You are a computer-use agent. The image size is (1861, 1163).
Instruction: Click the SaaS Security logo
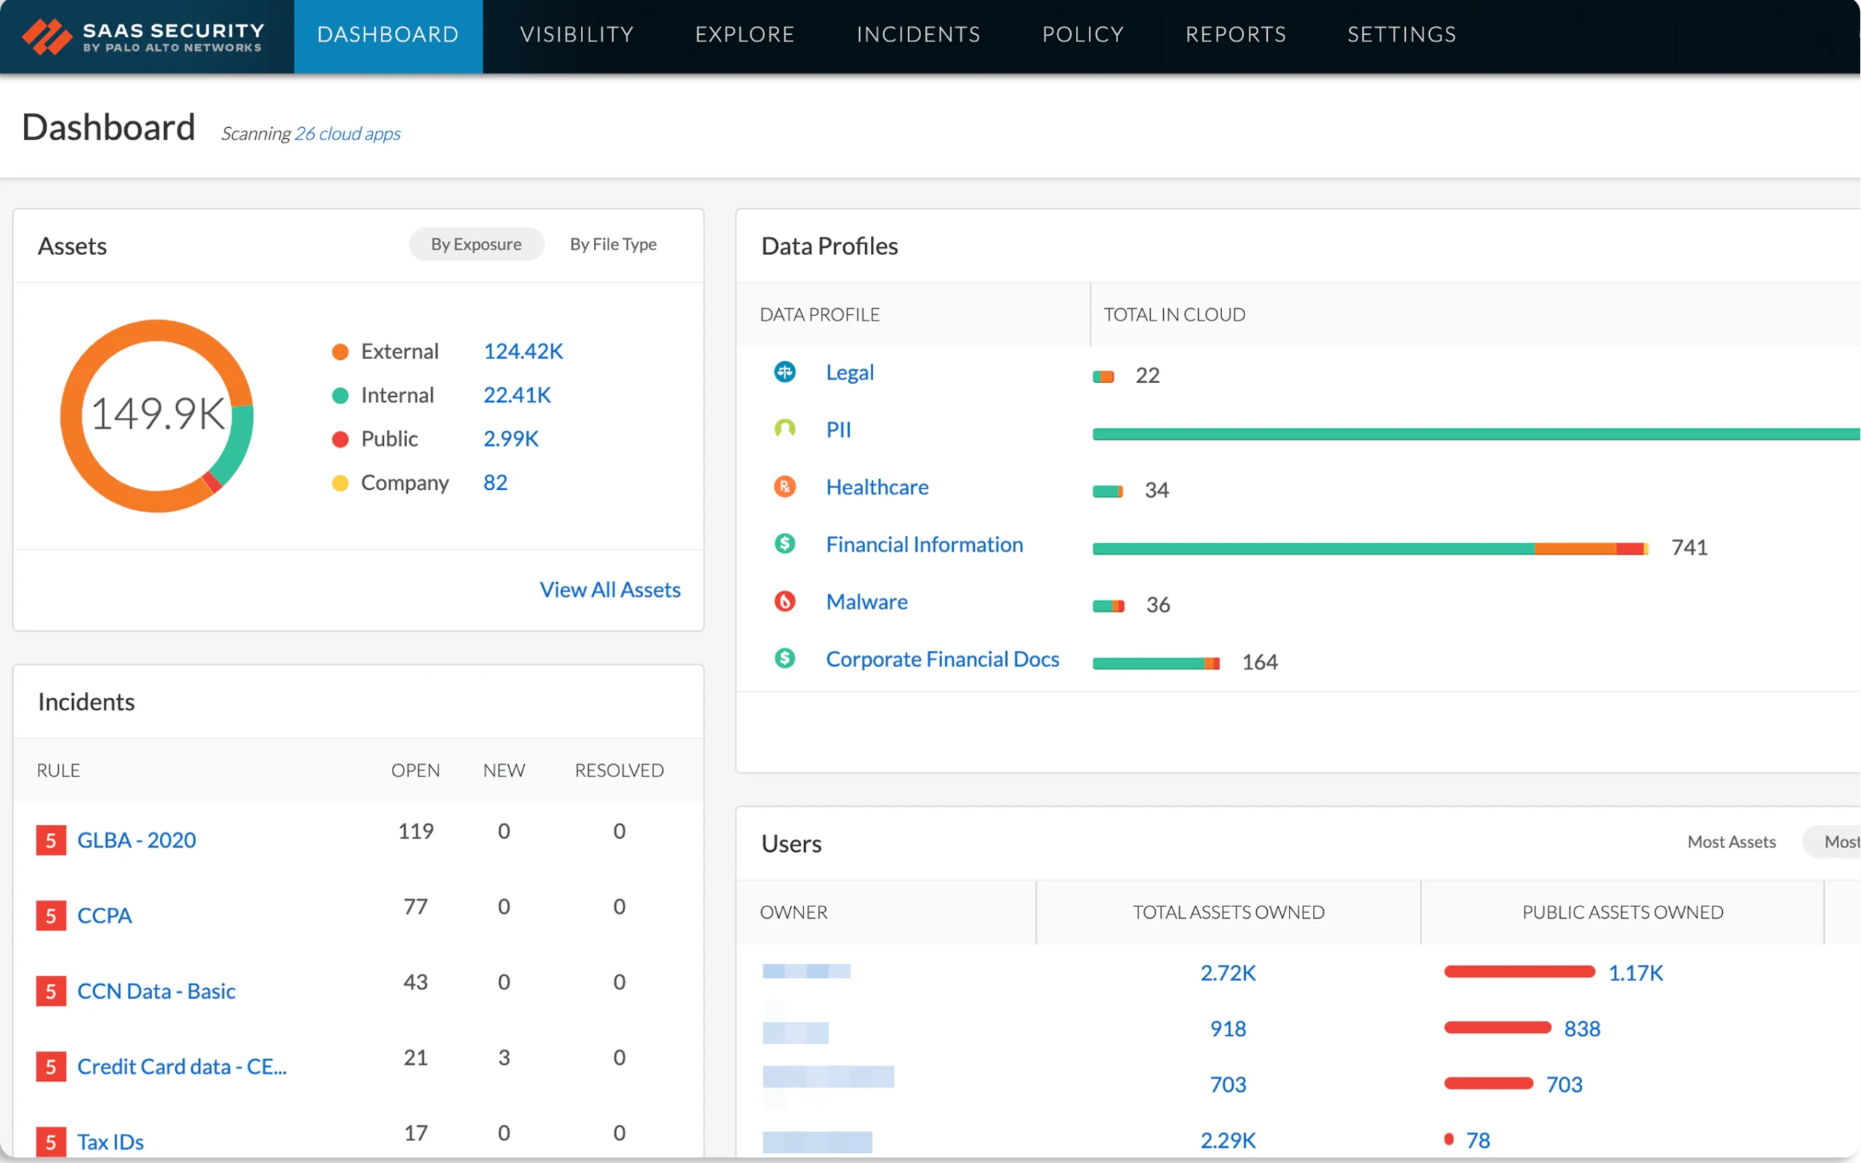coord(142,35)
